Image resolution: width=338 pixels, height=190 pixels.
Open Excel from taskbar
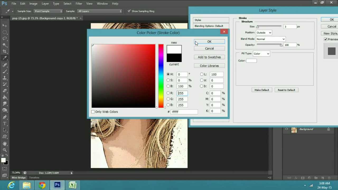click(x=73, y=185)
